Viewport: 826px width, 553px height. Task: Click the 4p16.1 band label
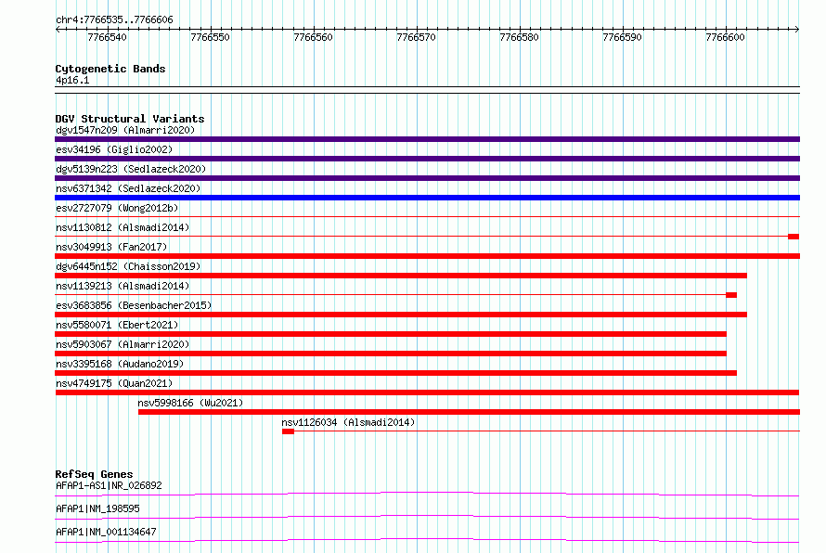pyautogui.click(x=72, y=80)
